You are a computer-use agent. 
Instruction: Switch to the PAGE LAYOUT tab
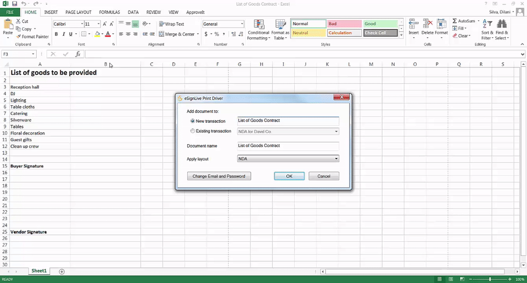click(79, 12)
